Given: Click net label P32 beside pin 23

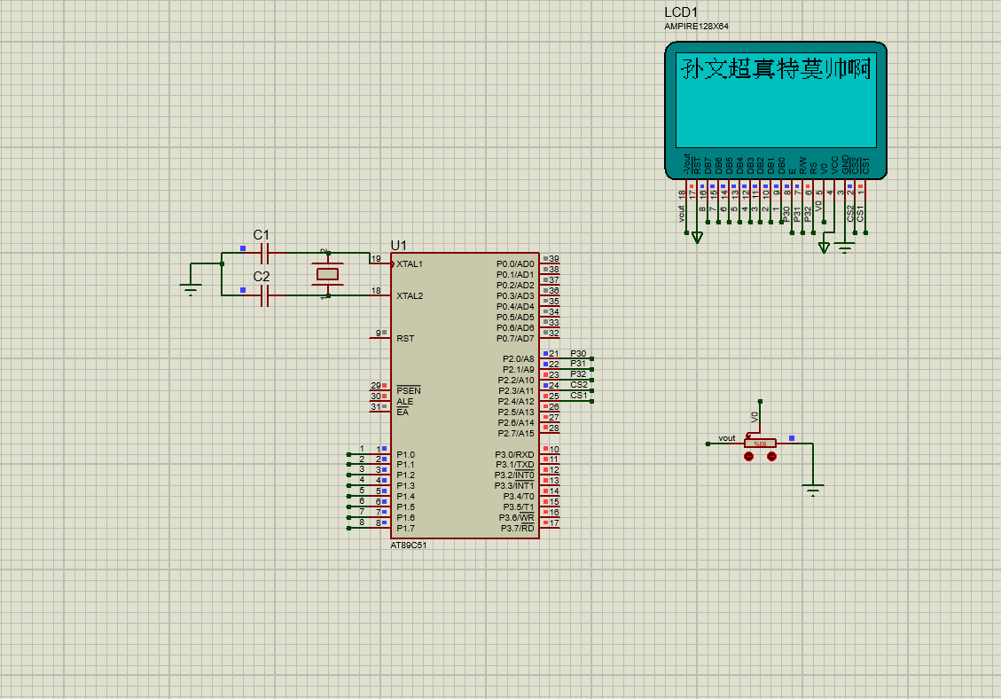Looking at the screenshot, I should pyautogui.click(x=578, y=373).
